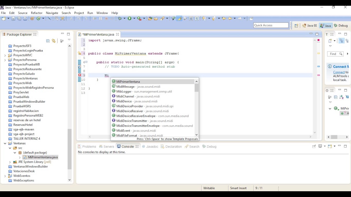Click the Debug bug icon in toolbar
The height and width of the screenshot is (197, 351).
pyautogui.click(x=120, y=18)
